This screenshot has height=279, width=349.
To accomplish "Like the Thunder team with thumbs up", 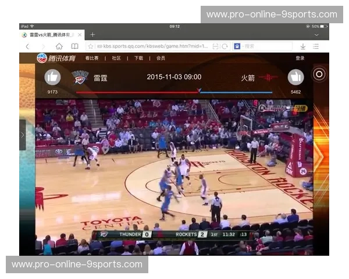I will [x=52, y=77].
